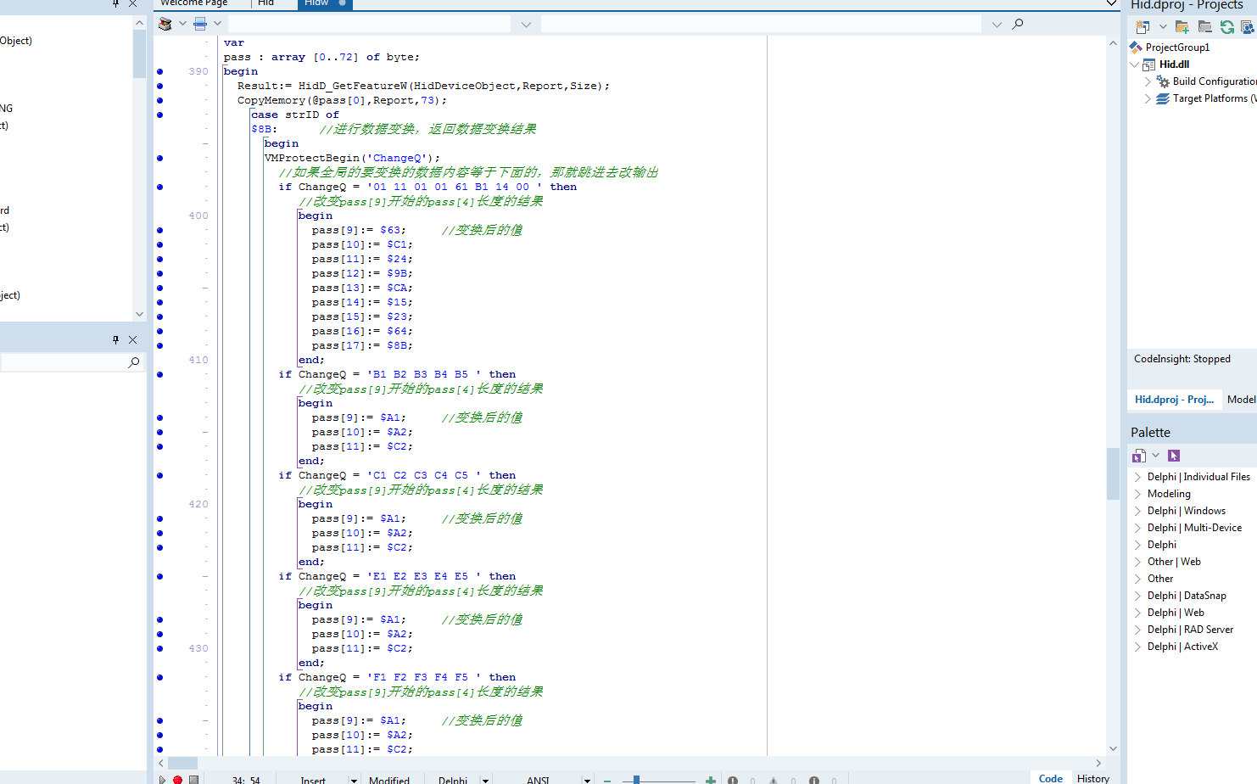The height and width of the screenshot is (784, 1257).
Task: Click Palette category toolbar first icon
Action: 1139,456
